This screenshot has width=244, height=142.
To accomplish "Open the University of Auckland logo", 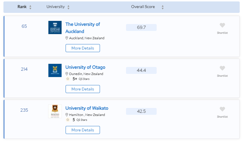I will [55, 27].
